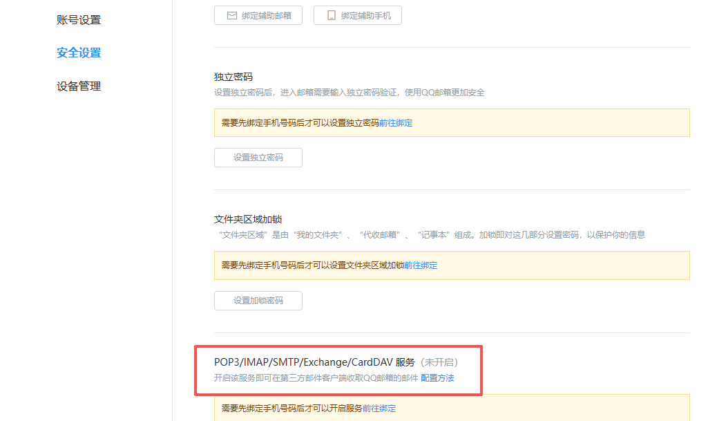This screenshot has width=719, height=421.
Task: Follow 前往绑定 link in POP3 service notice
Action: pyautogui.click(x=379, y=409)
